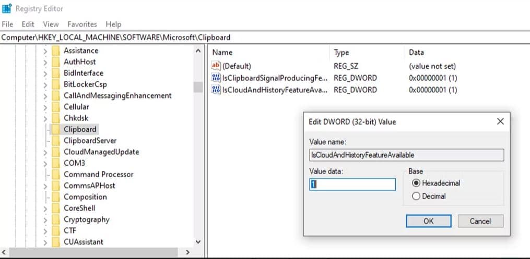
Task: Select the CUAssistant folder icon
Action: coord(56,242)
